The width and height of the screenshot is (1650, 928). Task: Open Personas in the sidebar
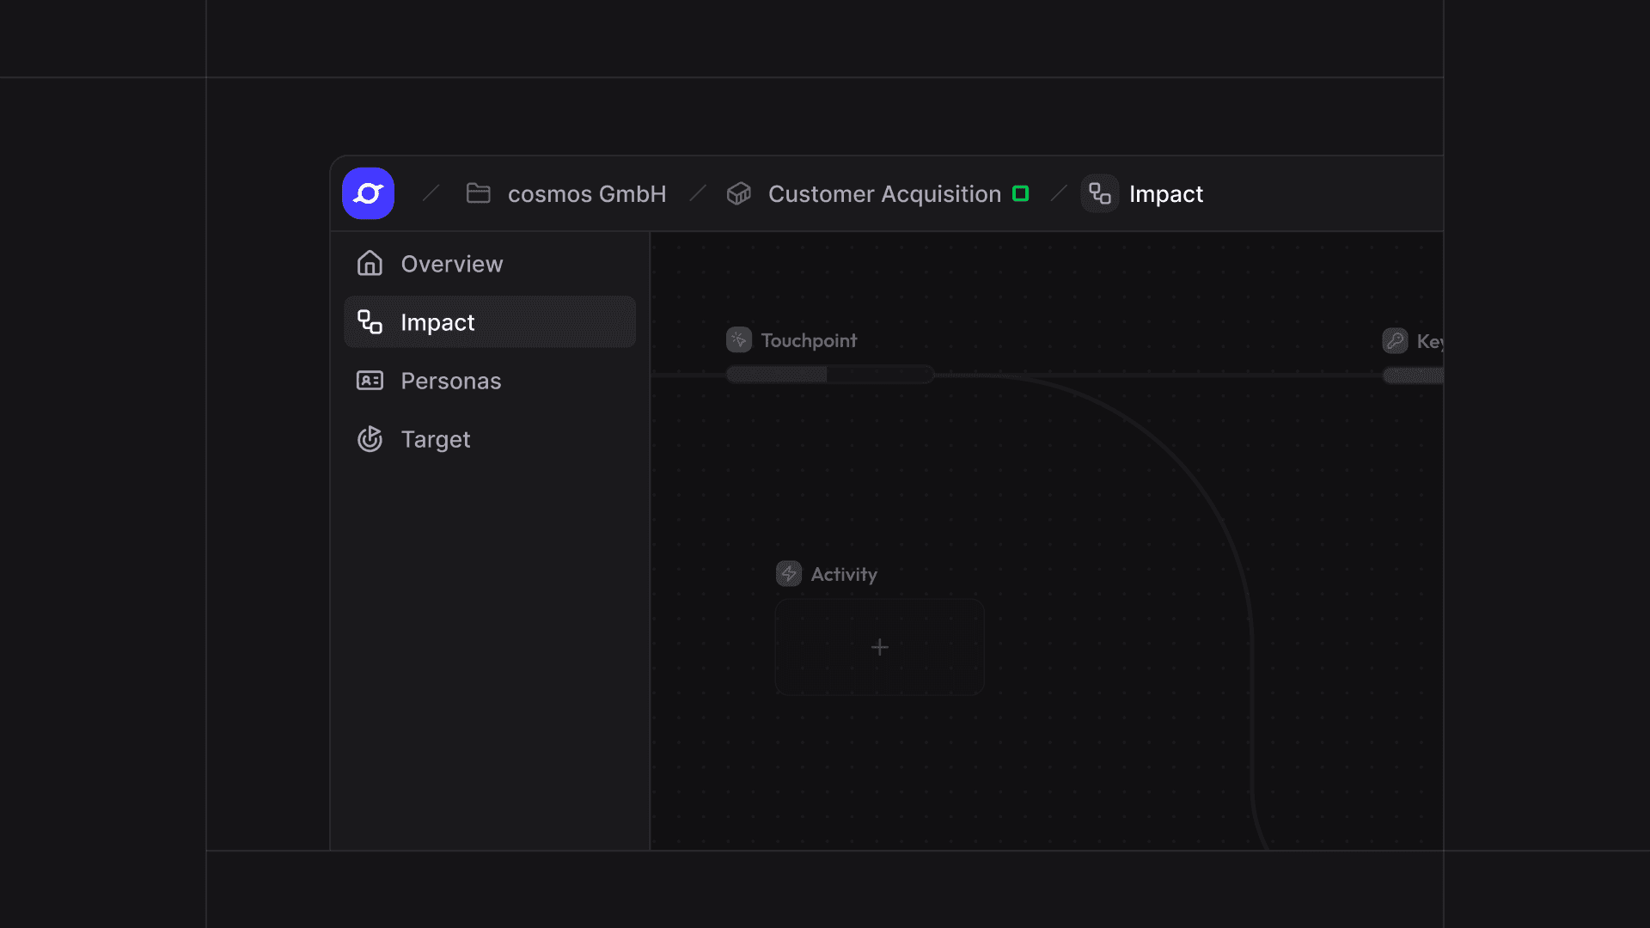490,381
